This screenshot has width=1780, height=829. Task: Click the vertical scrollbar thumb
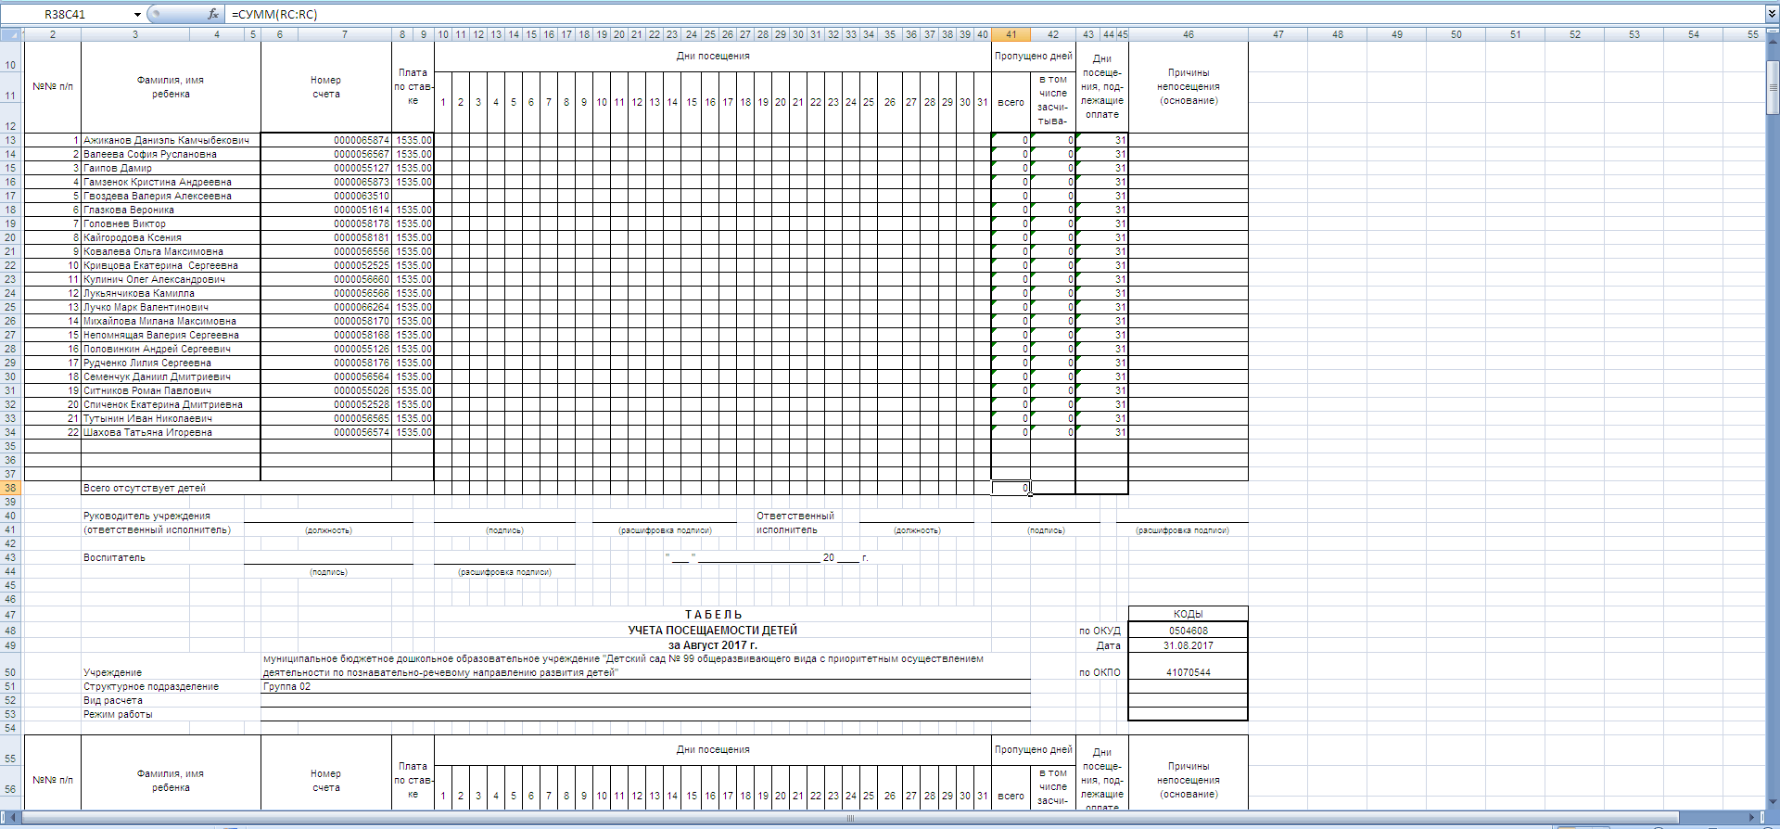point(1773,88)
